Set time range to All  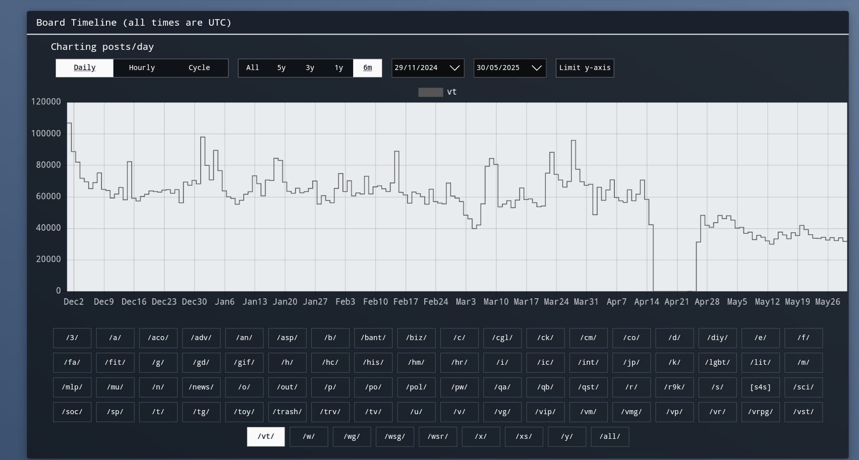click(253, 68)
